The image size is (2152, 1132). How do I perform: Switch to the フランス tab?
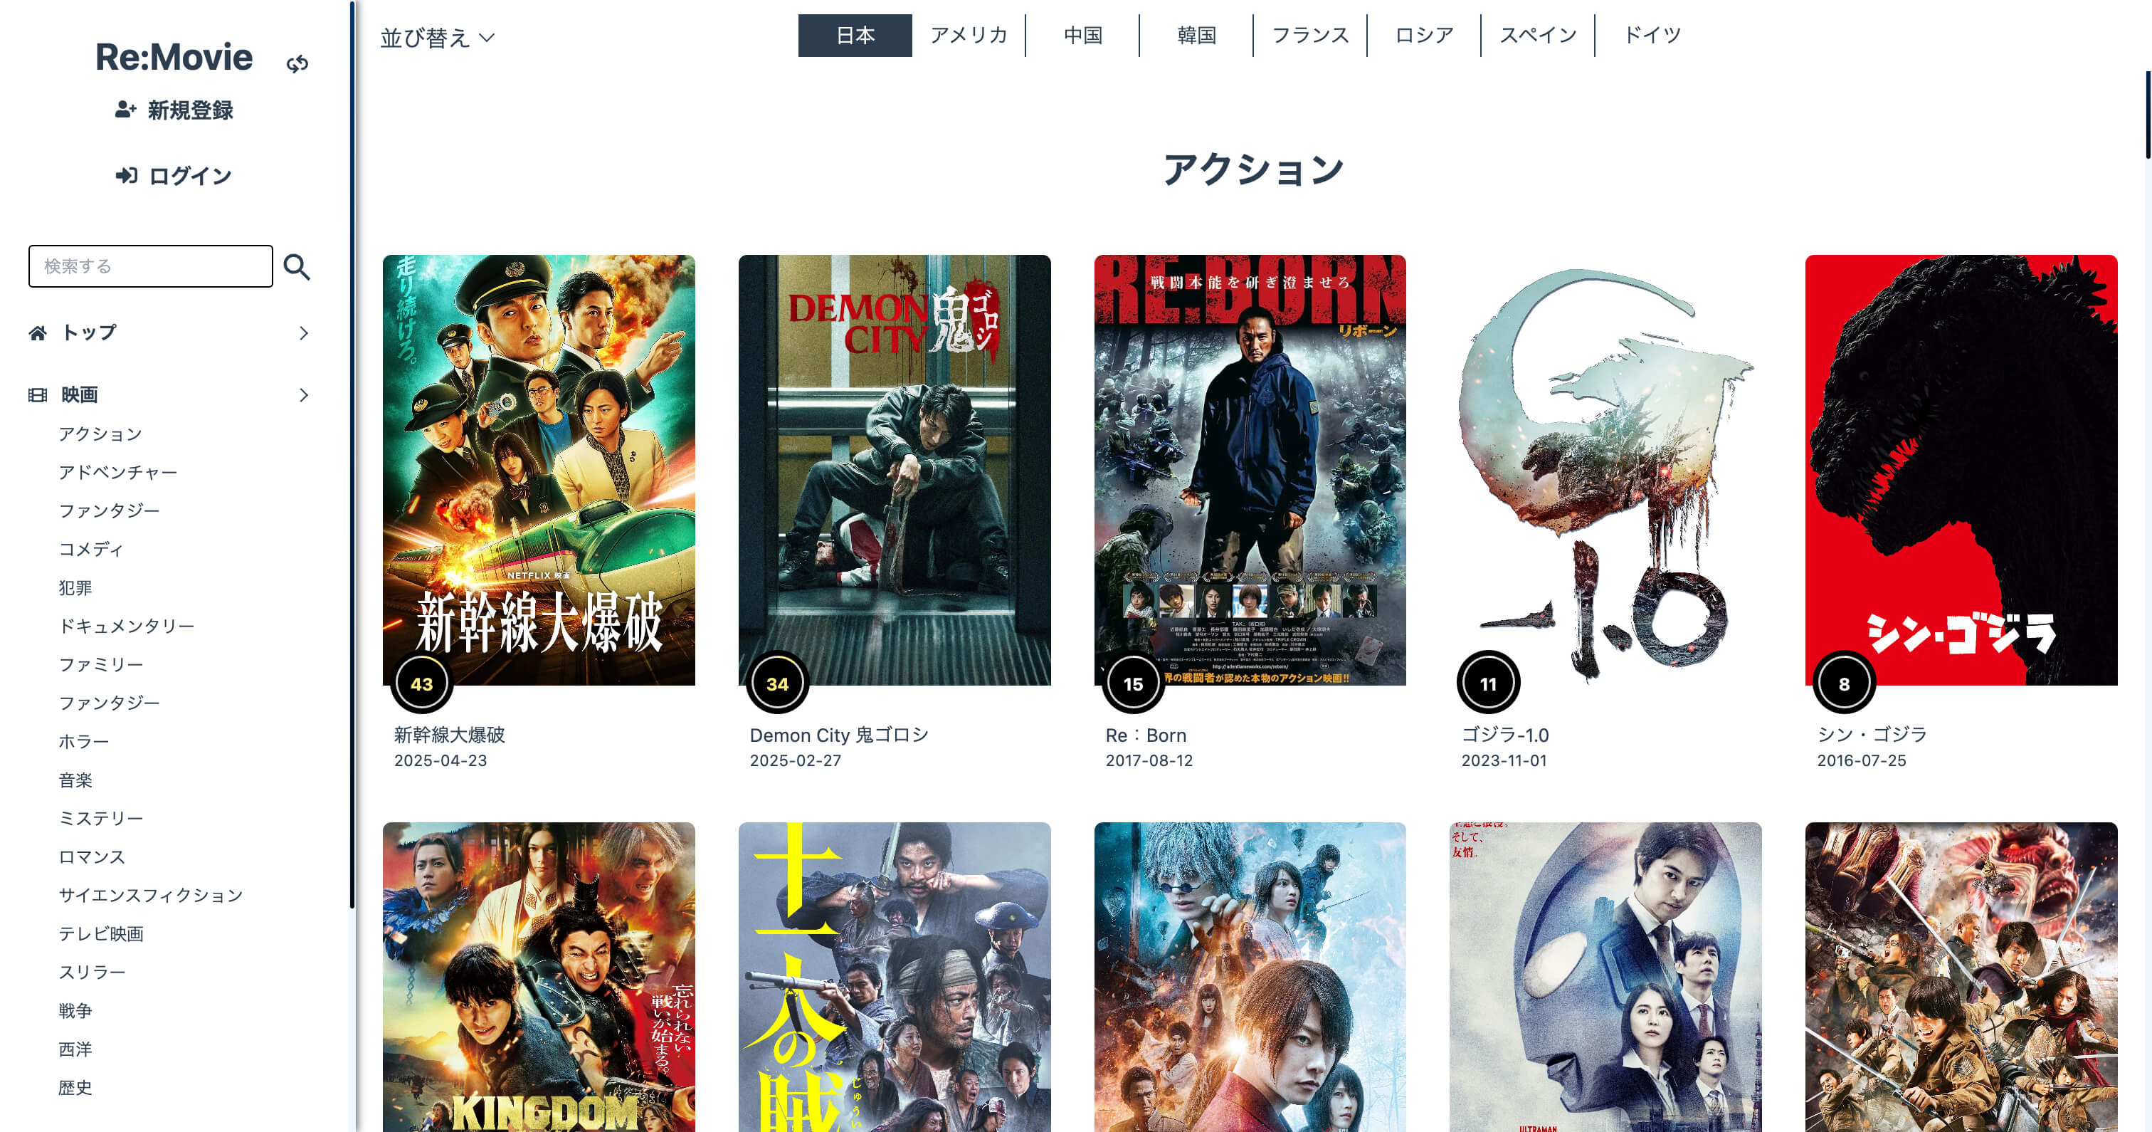[1310, 35]
